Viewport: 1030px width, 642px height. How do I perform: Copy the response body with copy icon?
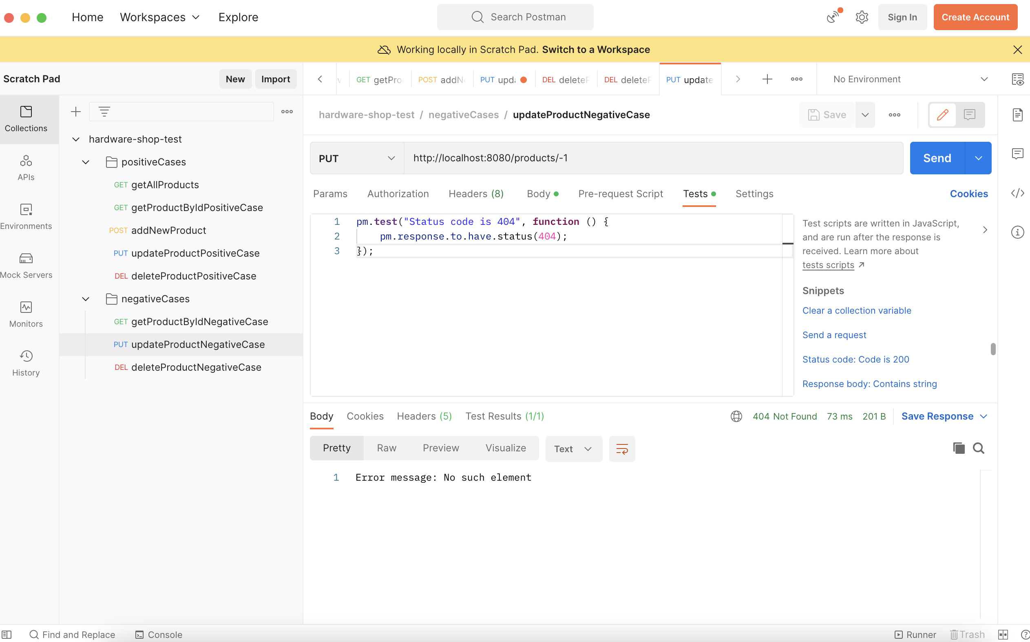tap(959, 449)
